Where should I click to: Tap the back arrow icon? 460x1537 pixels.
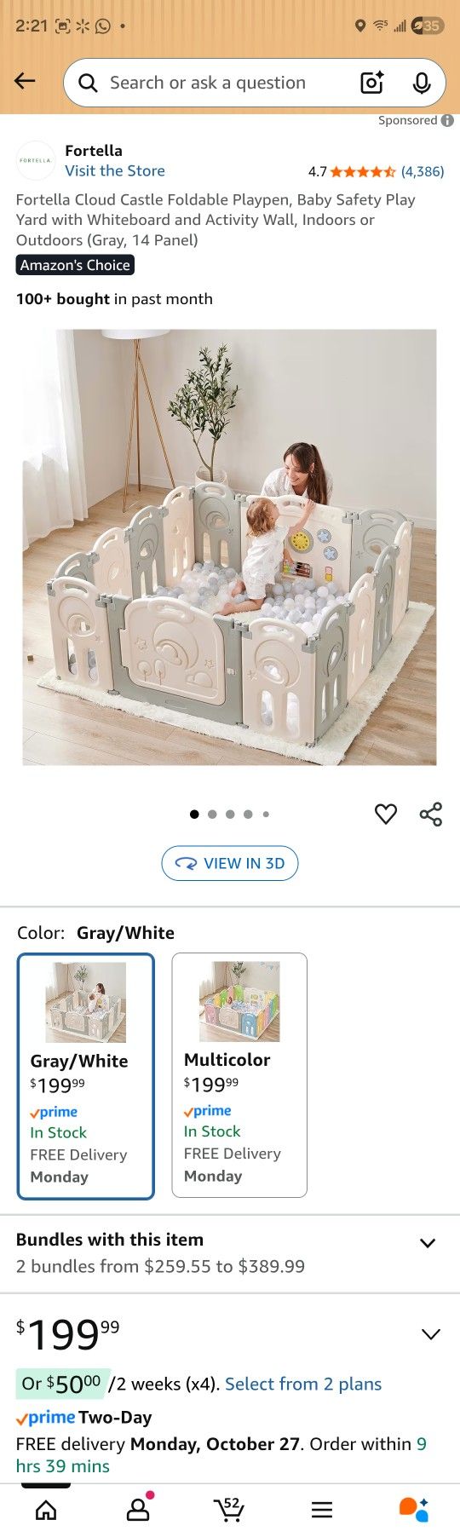[x=25, y=82]
